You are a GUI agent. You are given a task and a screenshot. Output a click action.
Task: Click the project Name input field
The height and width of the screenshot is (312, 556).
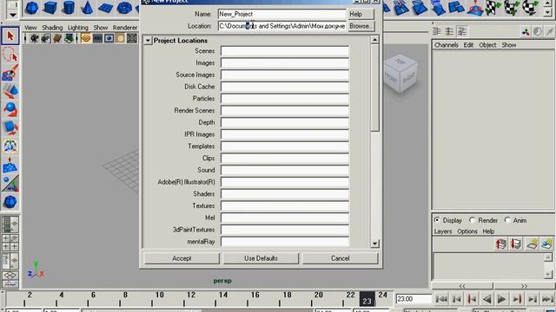tap(281, 14)
